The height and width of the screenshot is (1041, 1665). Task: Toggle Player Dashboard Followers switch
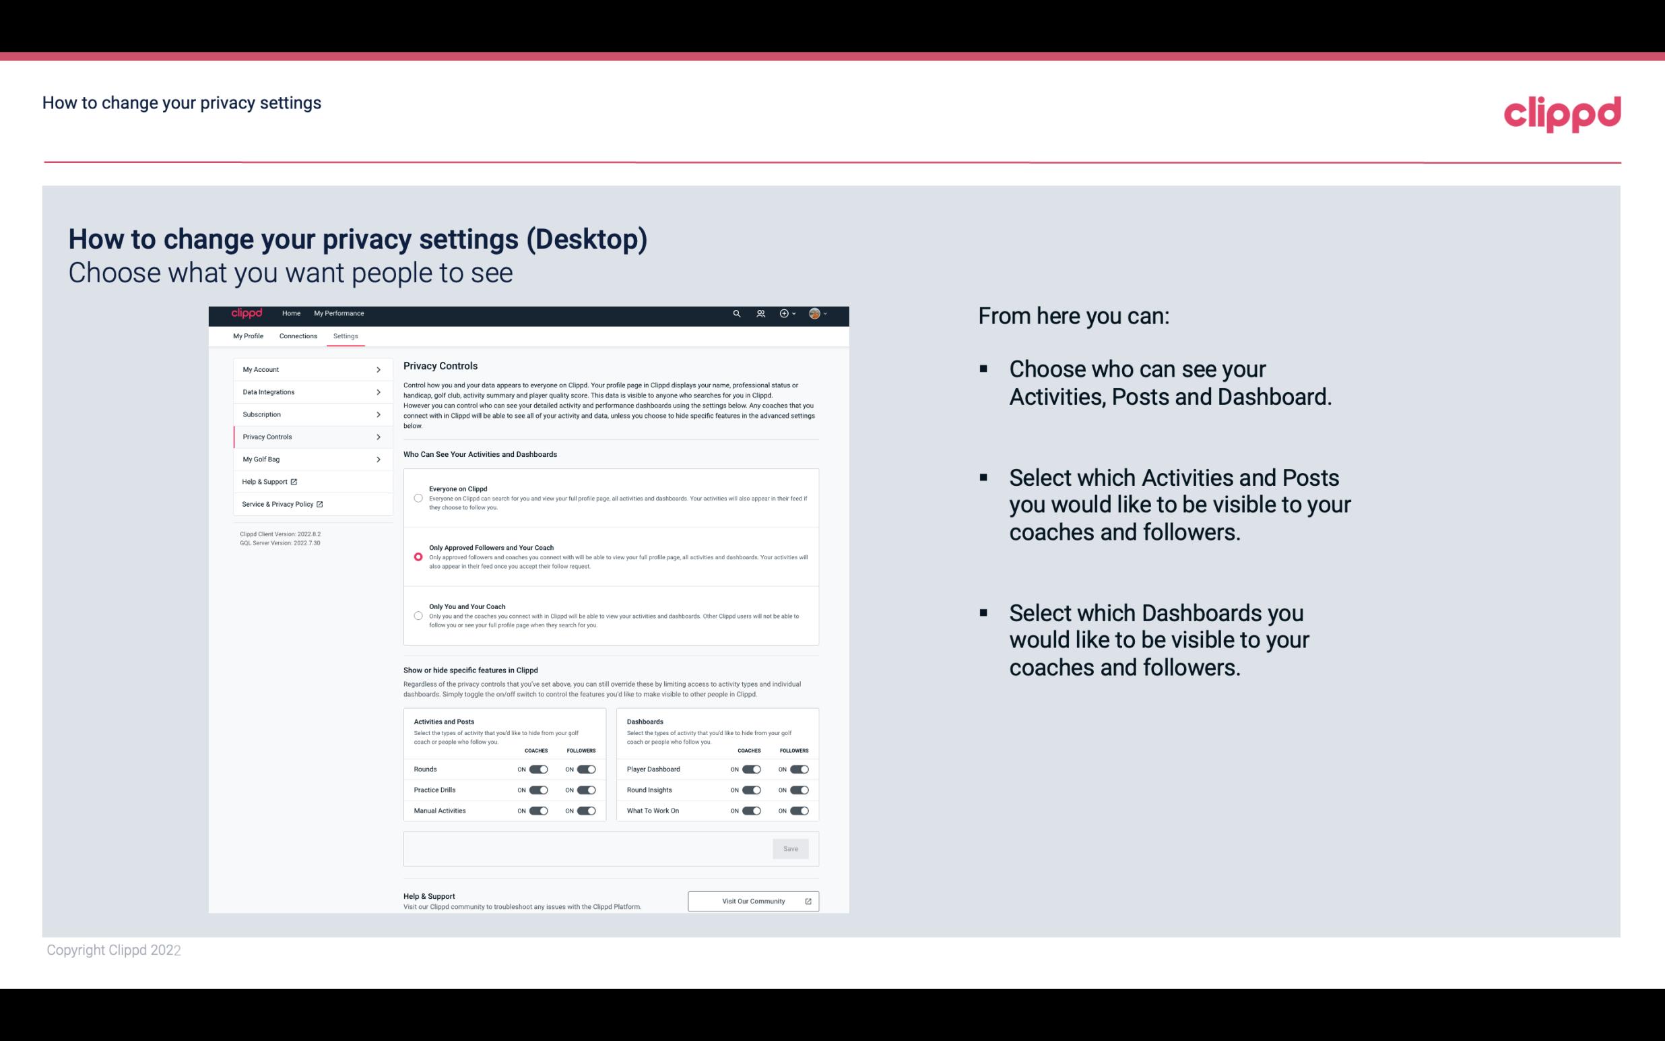(x=799, y=767)
